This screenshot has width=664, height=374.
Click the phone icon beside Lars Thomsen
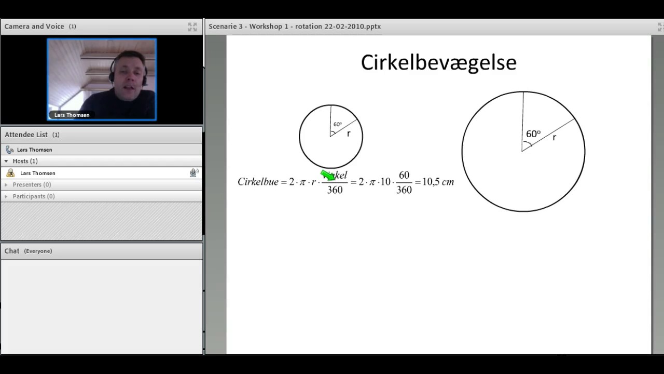(9, 150)
